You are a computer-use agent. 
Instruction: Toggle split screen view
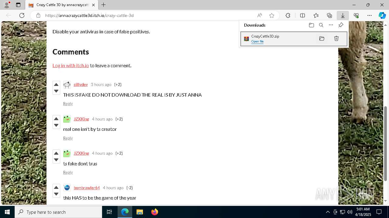[x=302, y=15]
